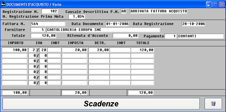This screenshot has height=112, width=226.
Task: Click the Prima Nota number field 1.034
Action: (77, 17)
